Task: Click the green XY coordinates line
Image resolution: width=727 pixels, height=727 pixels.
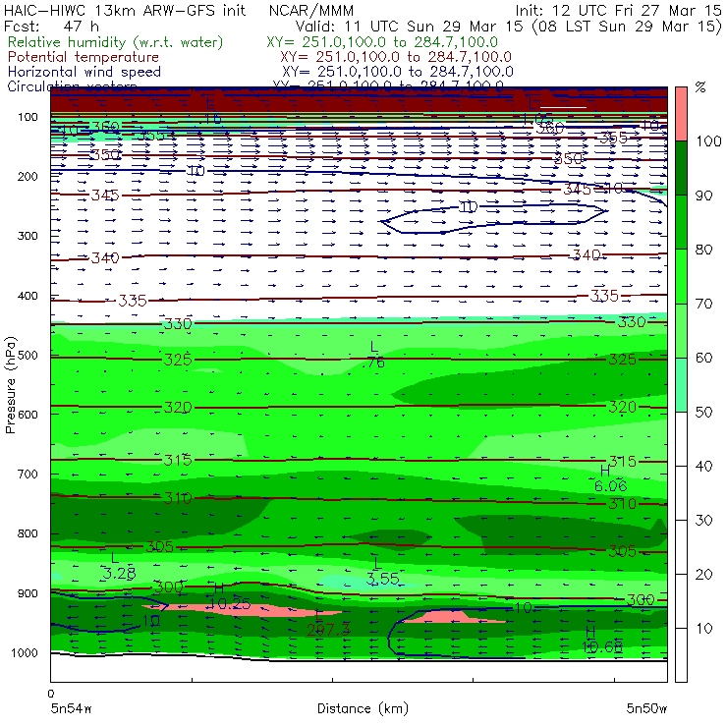Action: click(382, 42)
